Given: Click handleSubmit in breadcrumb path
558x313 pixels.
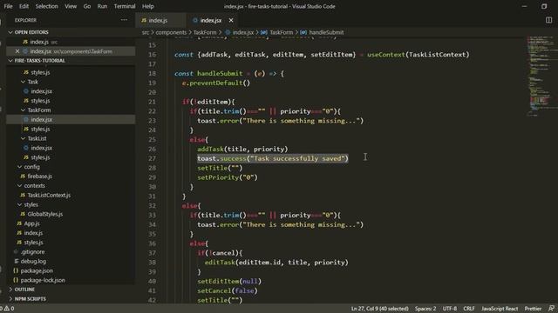Looking at the screenshot, I should coord(326,32).
